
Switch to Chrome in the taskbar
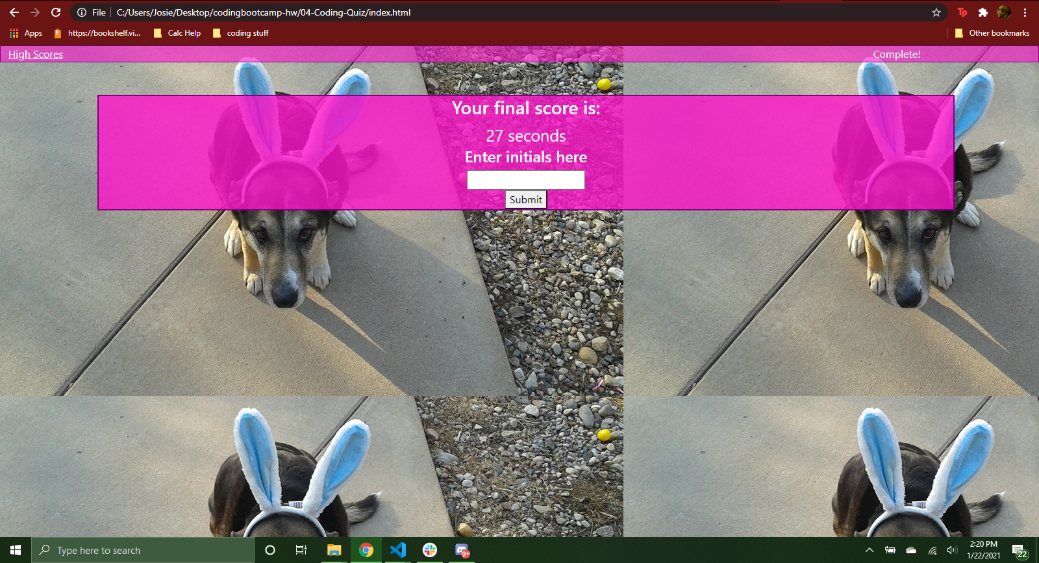tap(366, 550)
